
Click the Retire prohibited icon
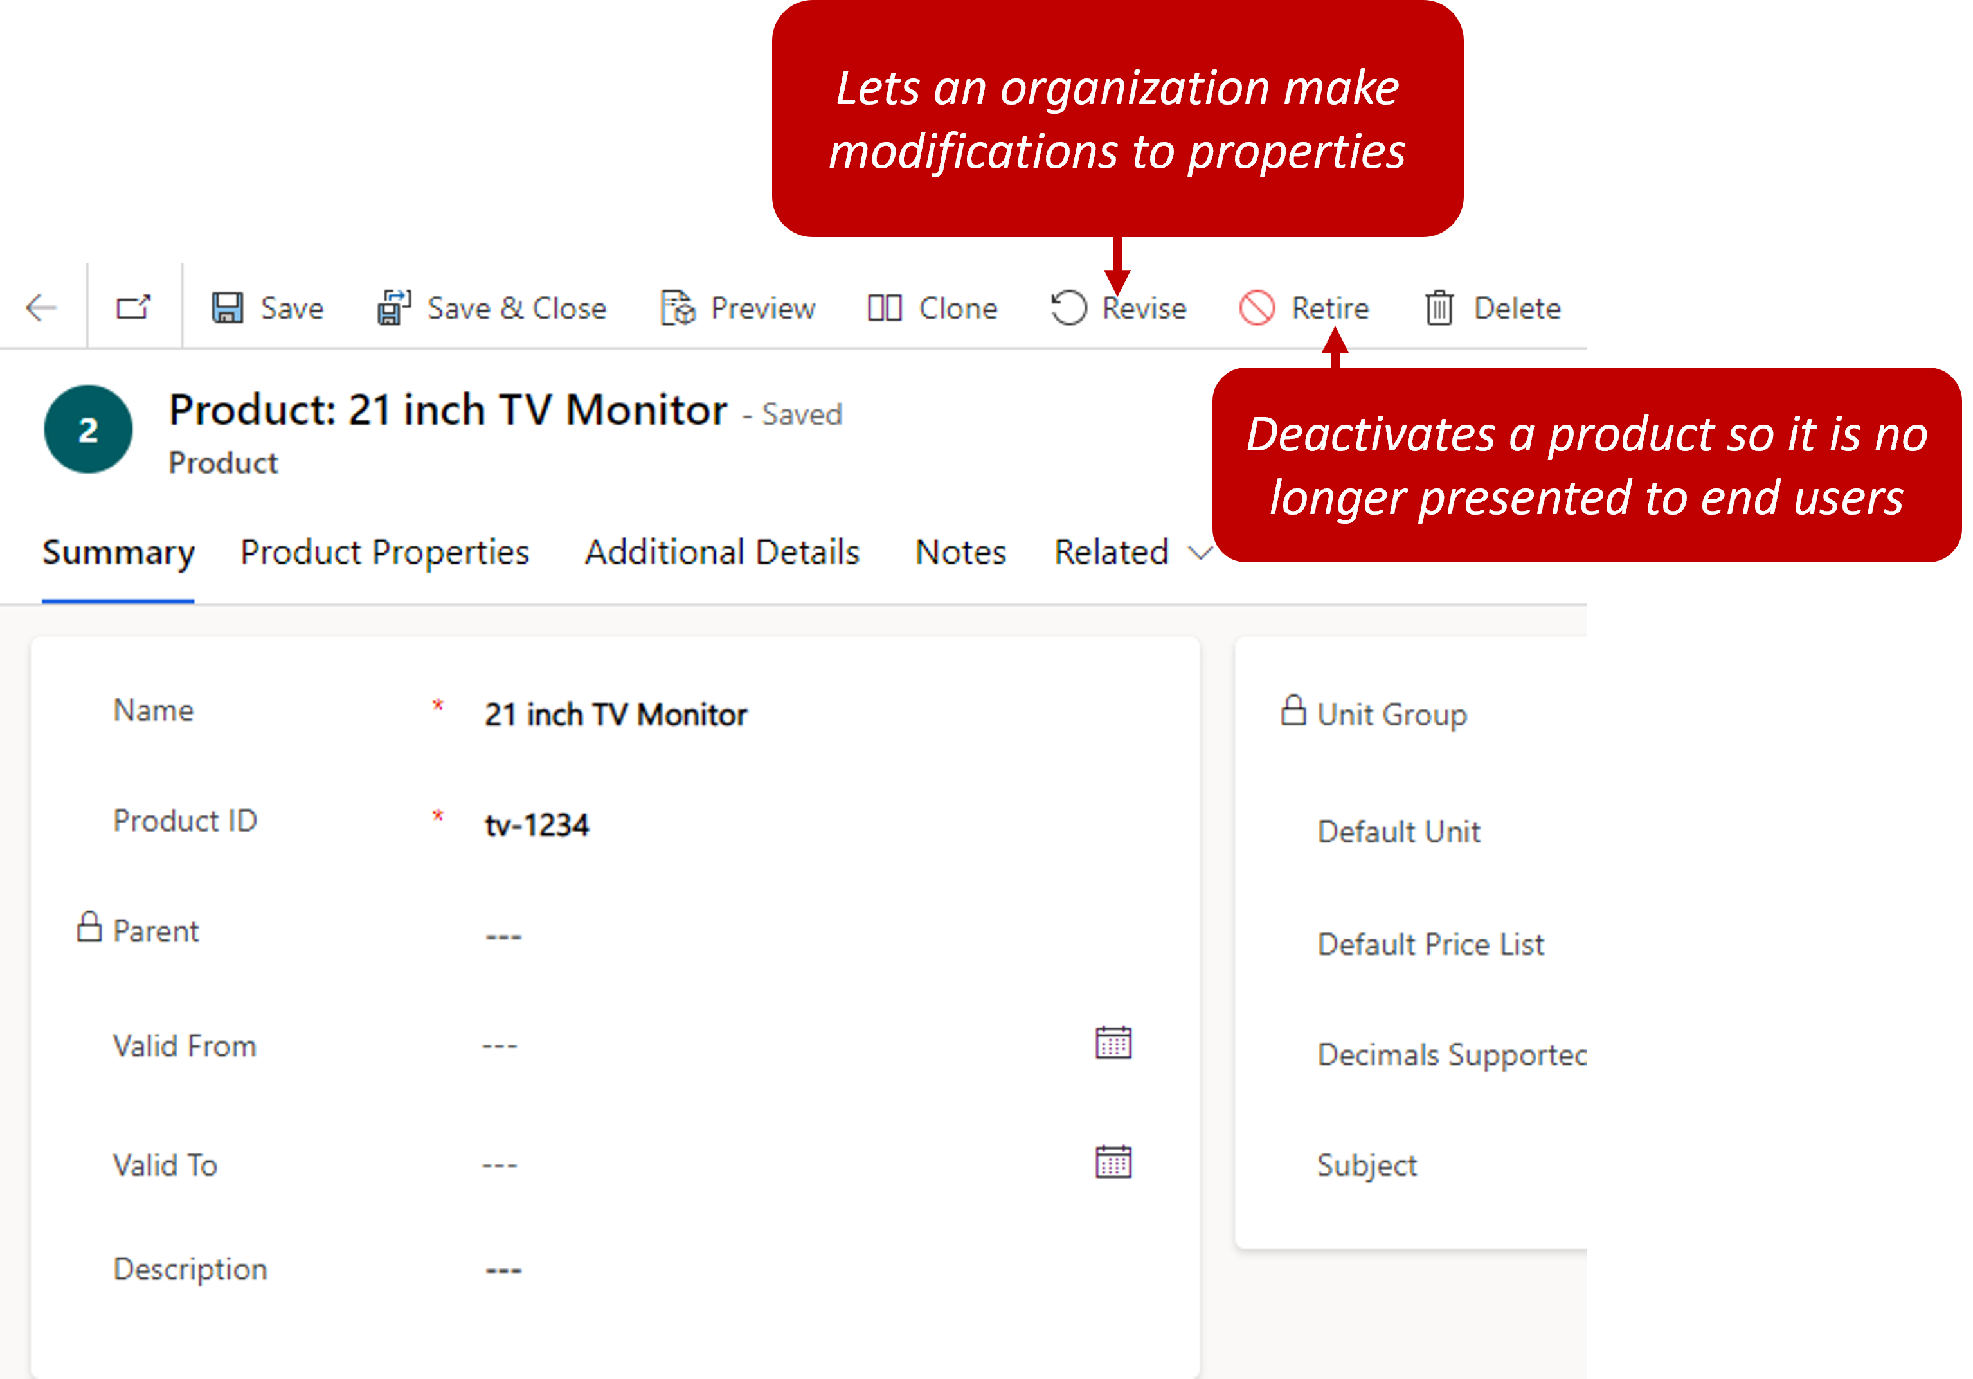[x=1257, y=308]
